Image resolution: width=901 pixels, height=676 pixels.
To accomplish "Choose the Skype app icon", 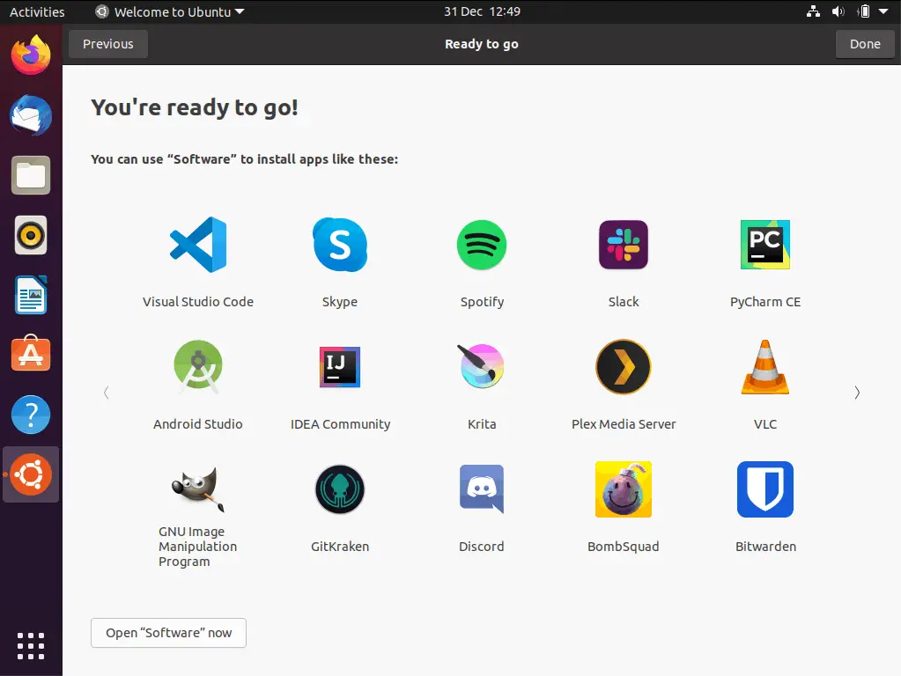I will click(340, 245).
